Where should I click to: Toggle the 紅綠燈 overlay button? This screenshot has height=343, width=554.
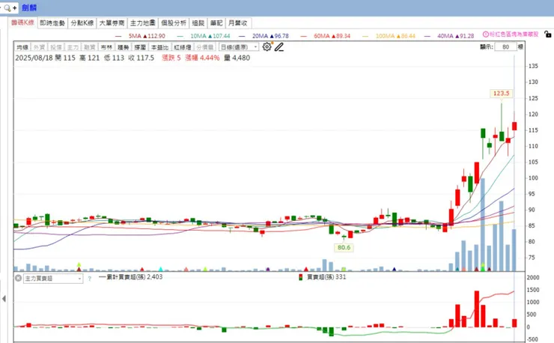(x=183, y=47)
